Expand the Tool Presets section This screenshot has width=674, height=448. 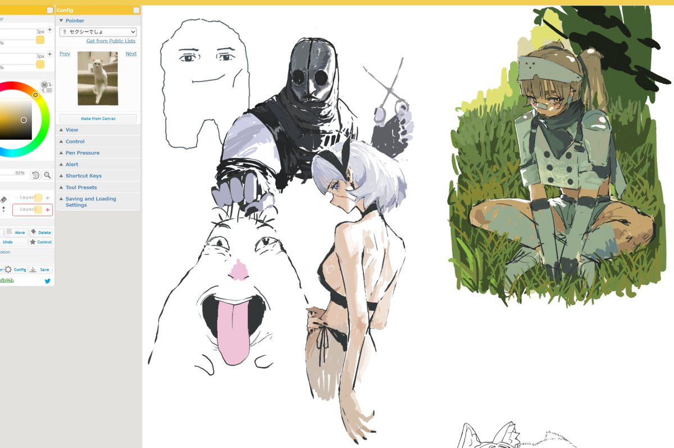click(98, 188)
